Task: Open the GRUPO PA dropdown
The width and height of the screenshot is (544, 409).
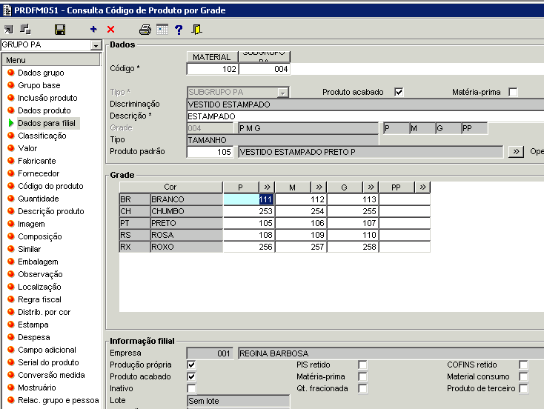Action: [95, 45]
